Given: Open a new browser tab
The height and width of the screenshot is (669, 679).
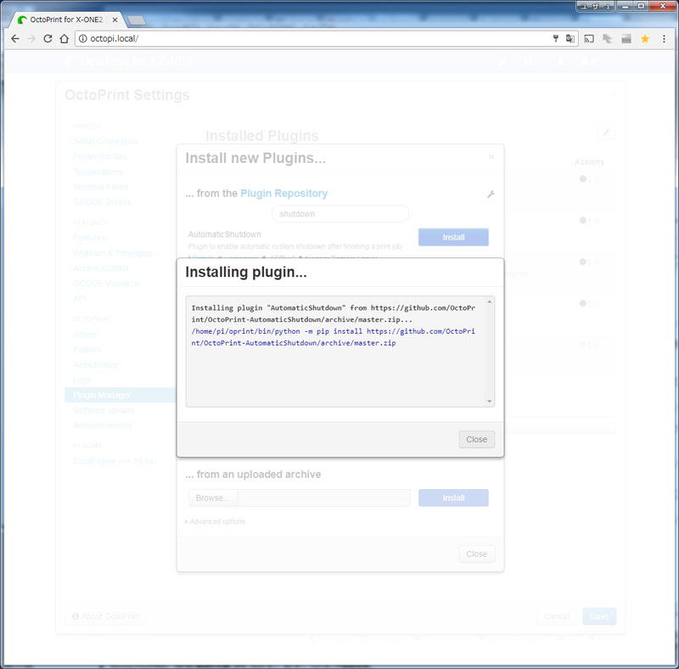Looking at the screenshot, I should pyautogui.click(x=137, y=20).
